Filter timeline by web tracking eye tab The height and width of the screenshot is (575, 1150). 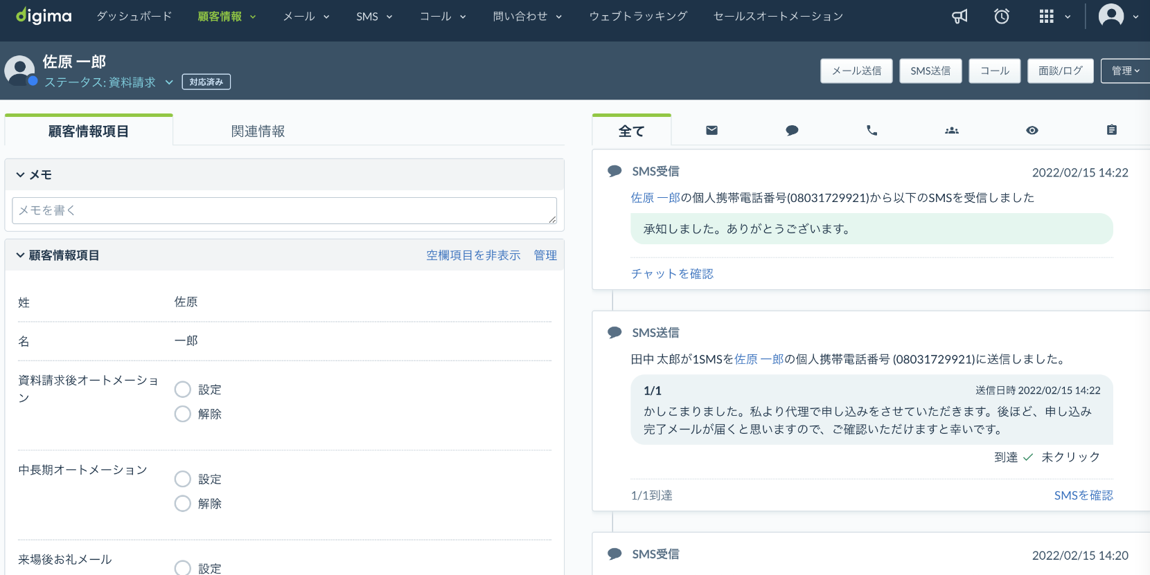(x=1032, y=130)
